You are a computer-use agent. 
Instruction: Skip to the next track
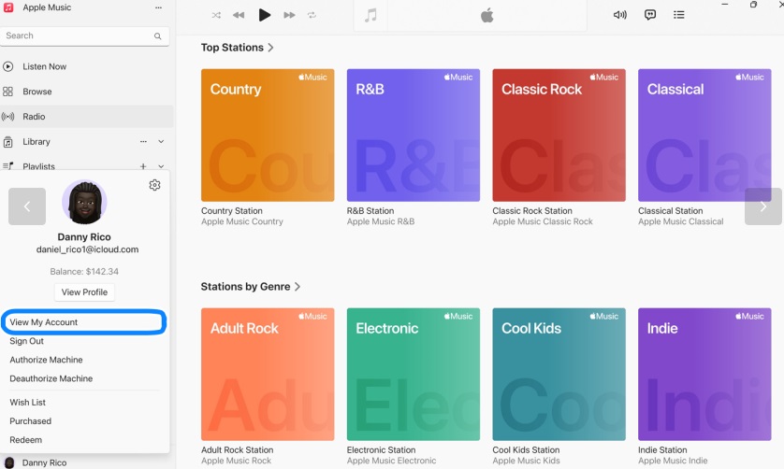pyautogui.click(x=289, y=15)
